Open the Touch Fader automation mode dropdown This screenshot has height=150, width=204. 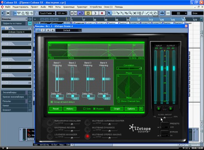point(47,13)
